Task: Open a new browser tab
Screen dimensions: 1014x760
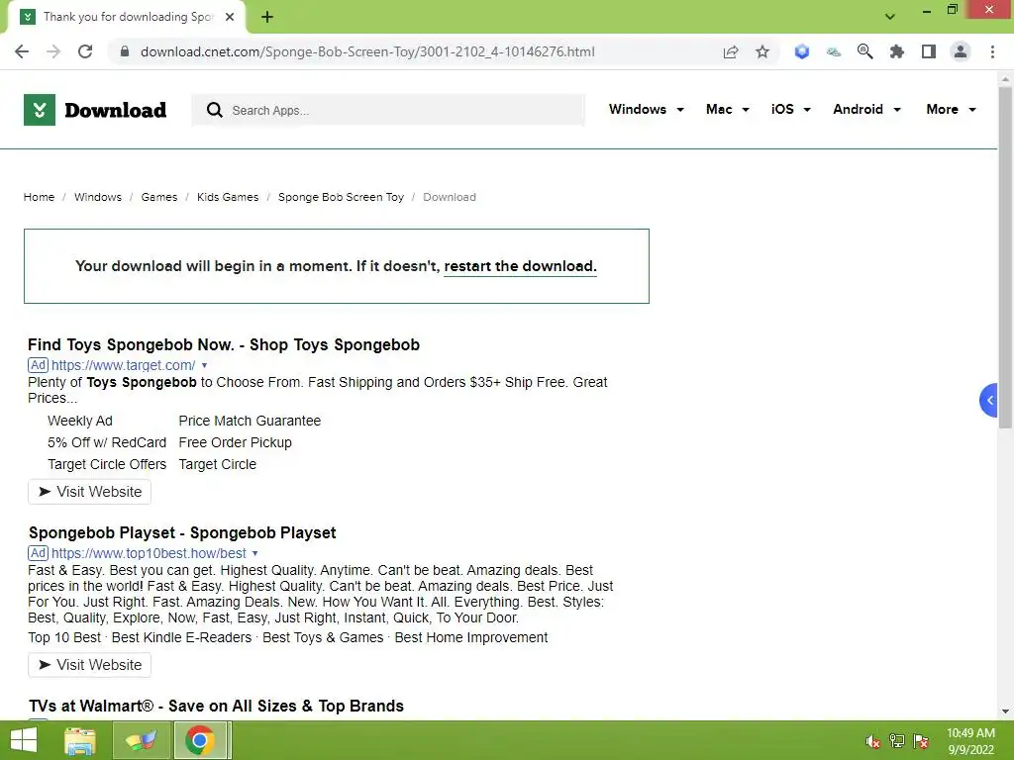Action: (267, 17)
